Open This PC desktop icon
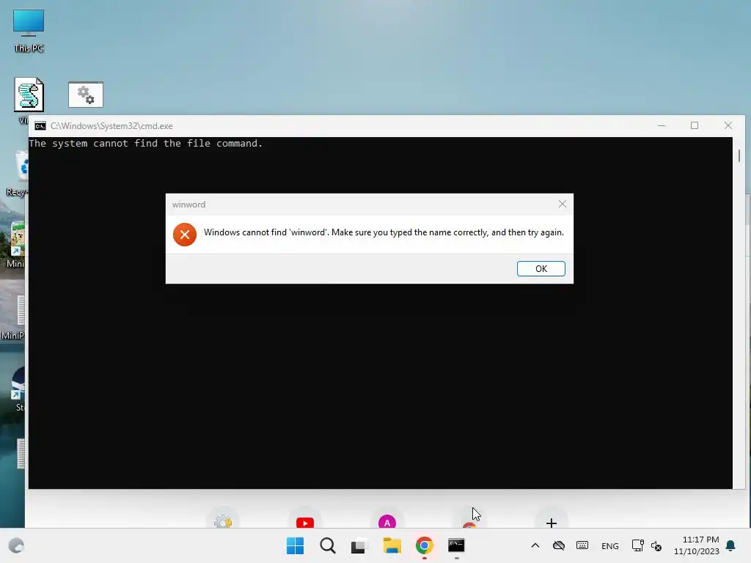 click(x=29, y=31)
